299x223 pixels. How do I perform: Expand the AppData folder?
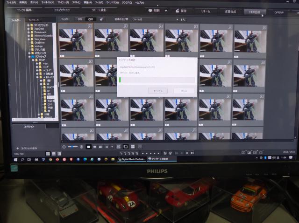pos(28,29)
